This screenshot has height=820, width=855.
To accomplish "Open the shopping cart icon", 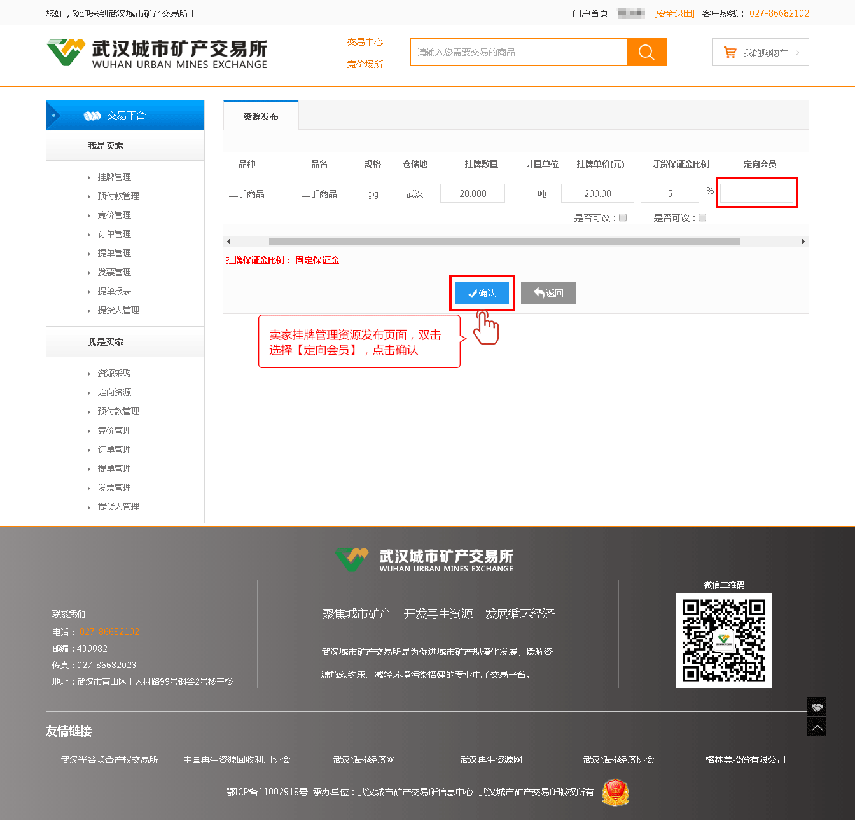I will coord(730,53).
